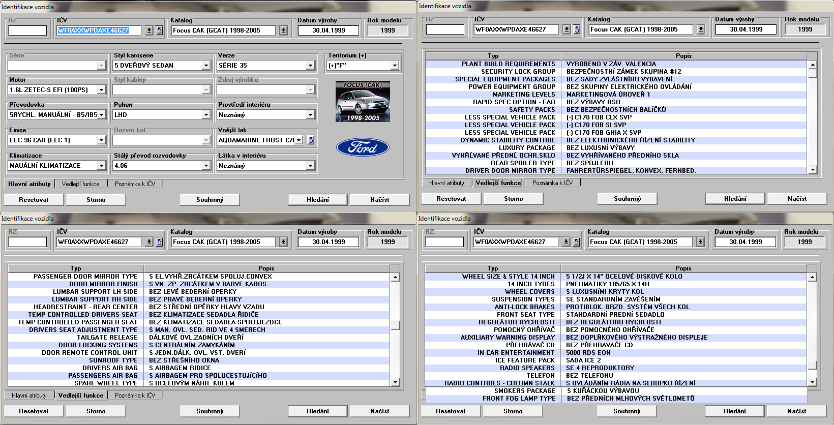Click the blue Ford oval logo
834x425 pixels.
(x=363, y=147)
